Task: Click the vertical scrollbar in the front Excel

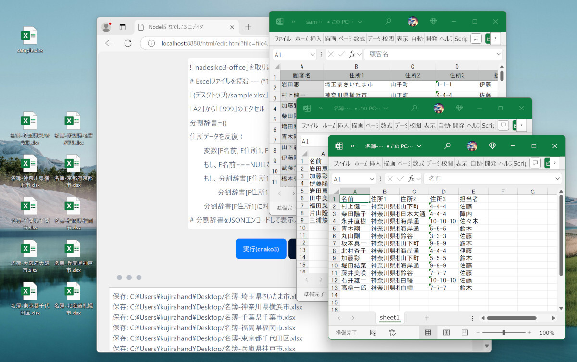Action: 561,235
